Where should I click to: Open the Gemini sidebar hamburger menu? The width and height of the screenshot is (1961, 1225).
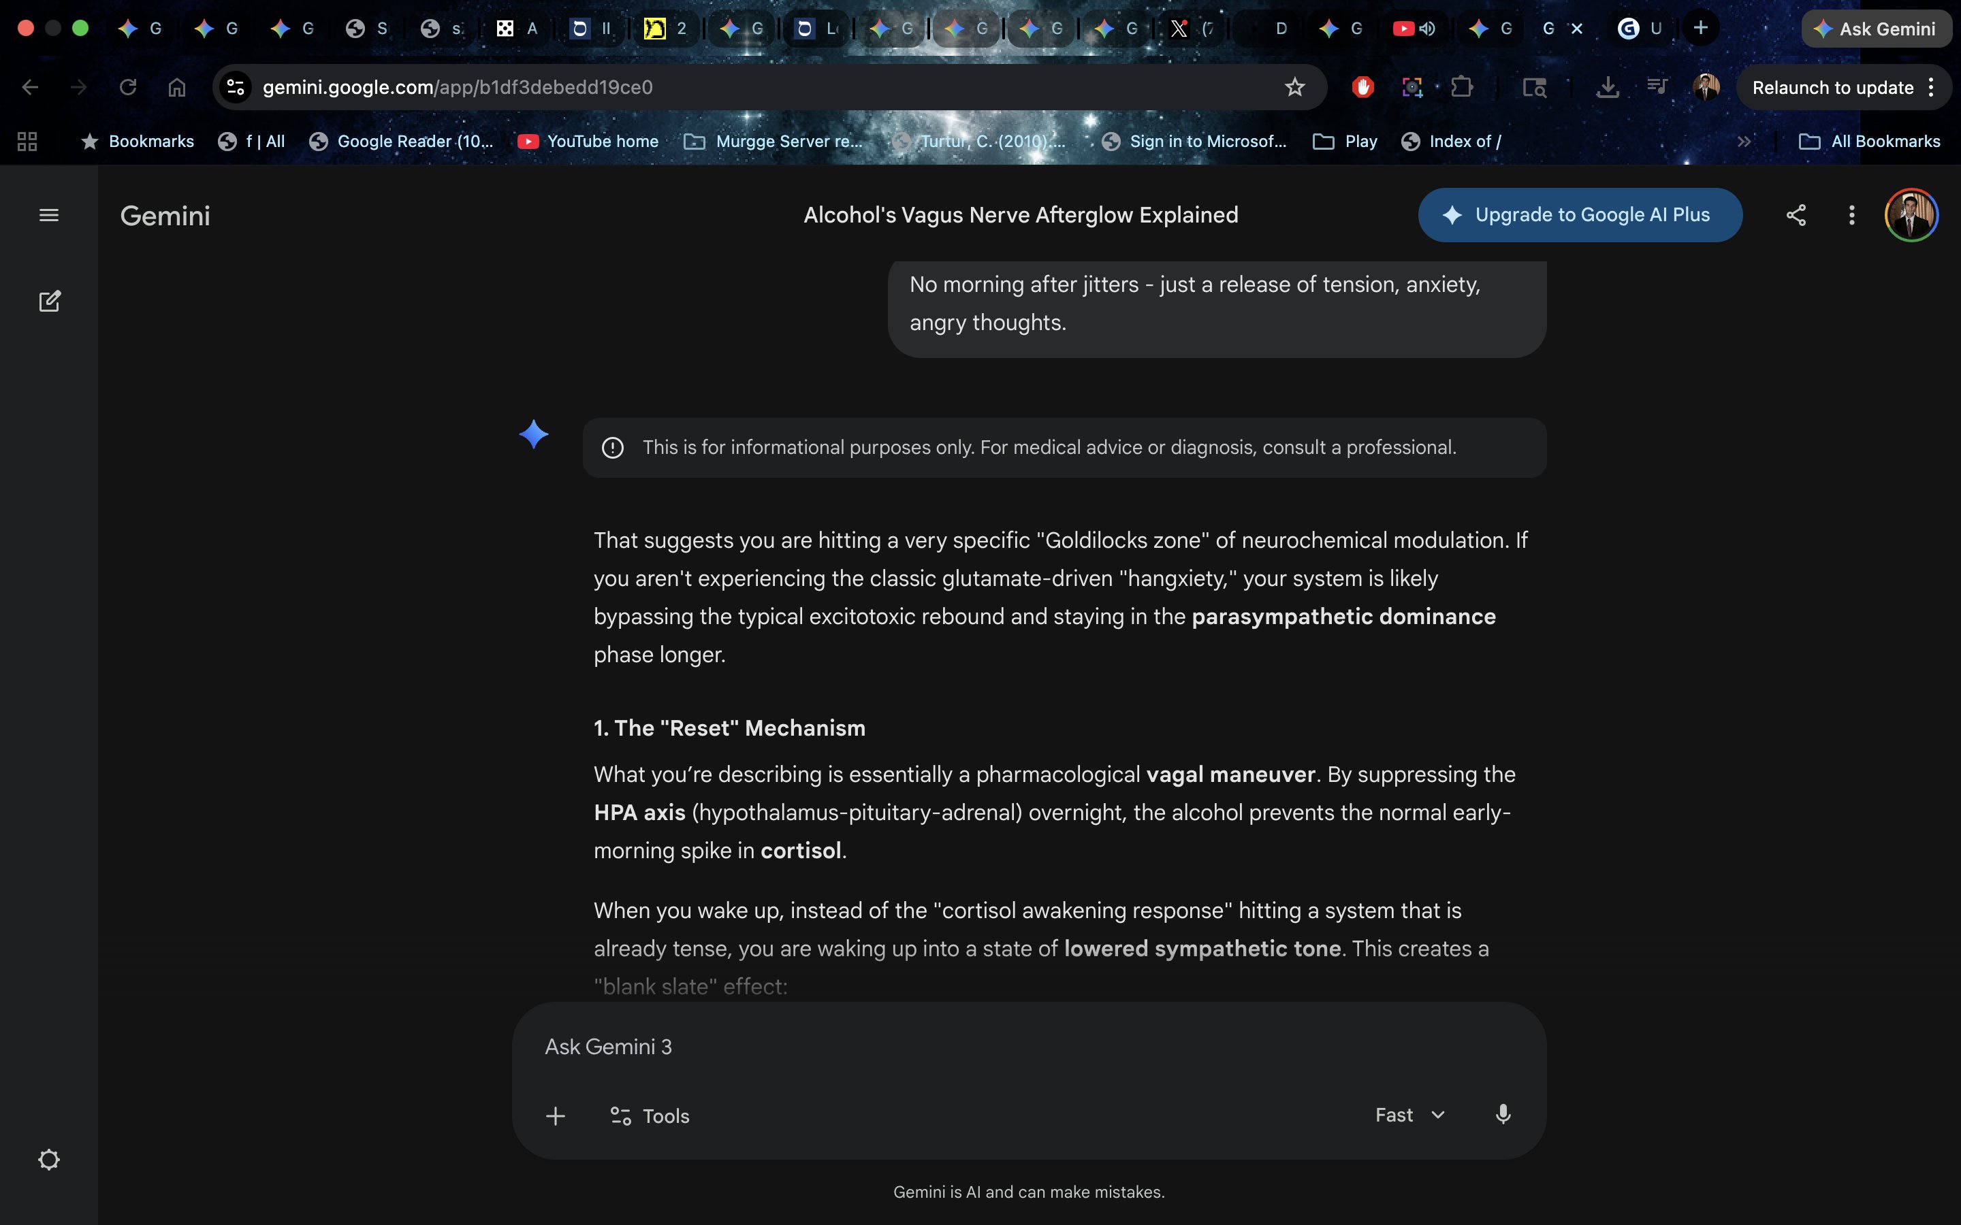[x=48, y=214]
